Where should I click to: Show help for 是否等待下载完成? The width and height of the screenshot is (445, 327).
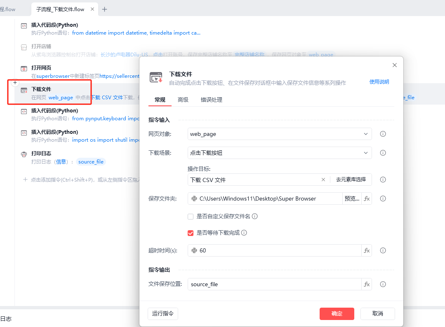(x=244, y=233)
